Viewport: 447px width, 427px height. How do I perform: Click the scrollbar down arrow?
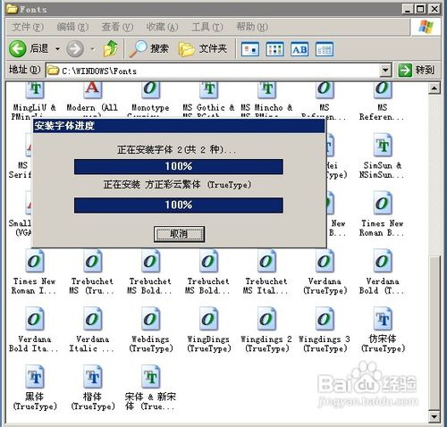pos(434,416)
